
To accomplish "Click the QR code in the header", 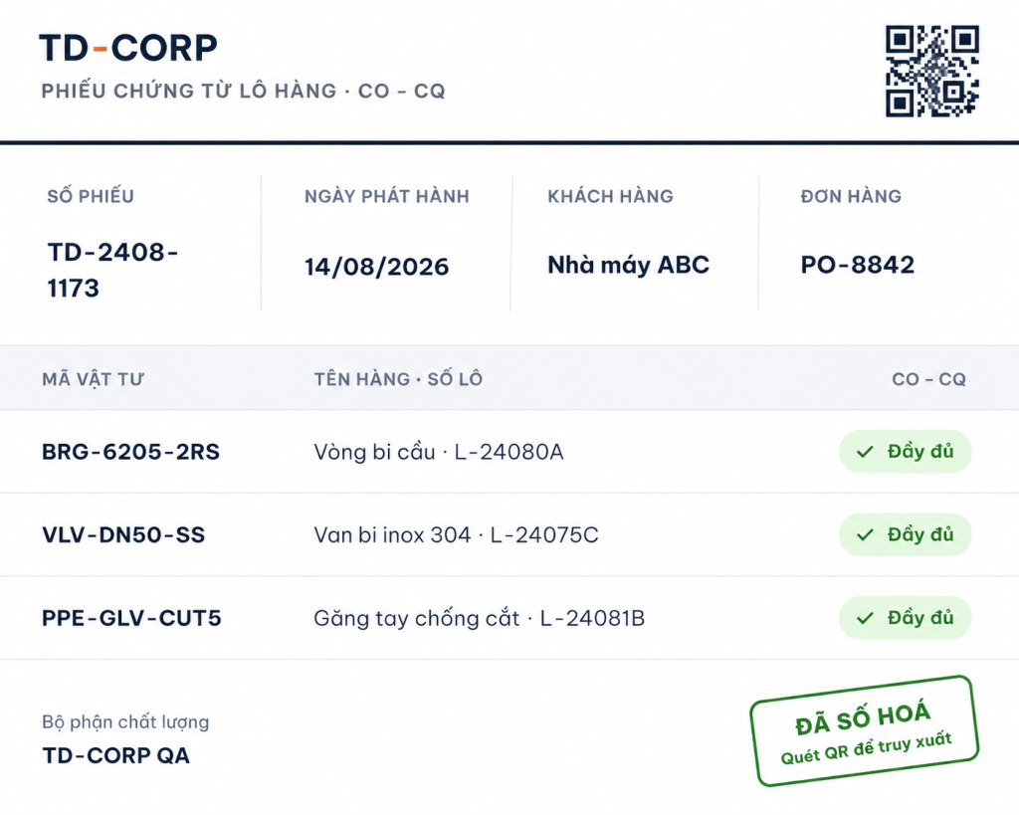I will (931, 72).
